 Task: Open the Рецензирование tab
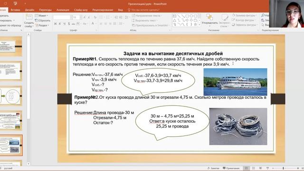(103, 9)
